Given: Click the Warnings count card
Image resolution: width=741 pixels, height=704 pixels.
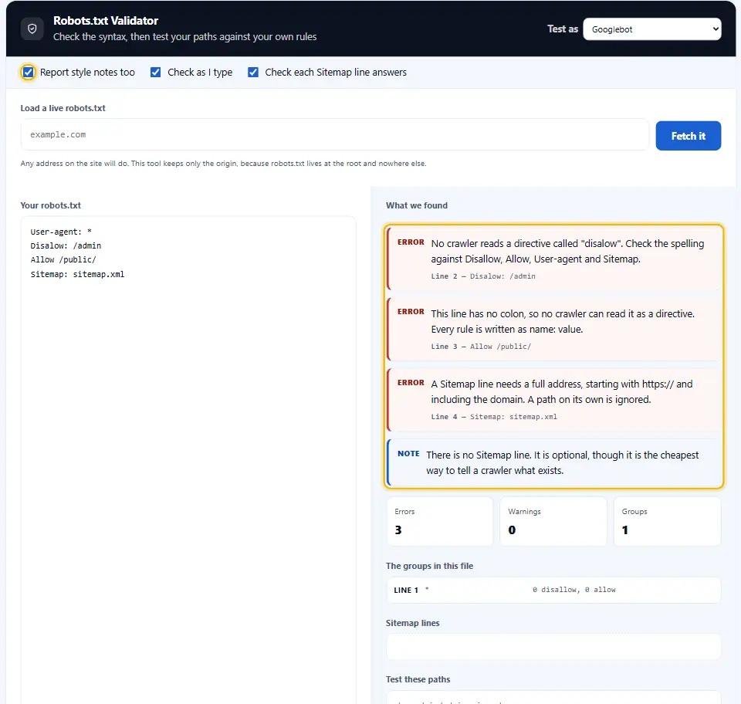Looking at the screenshot, I should (553, 521).
